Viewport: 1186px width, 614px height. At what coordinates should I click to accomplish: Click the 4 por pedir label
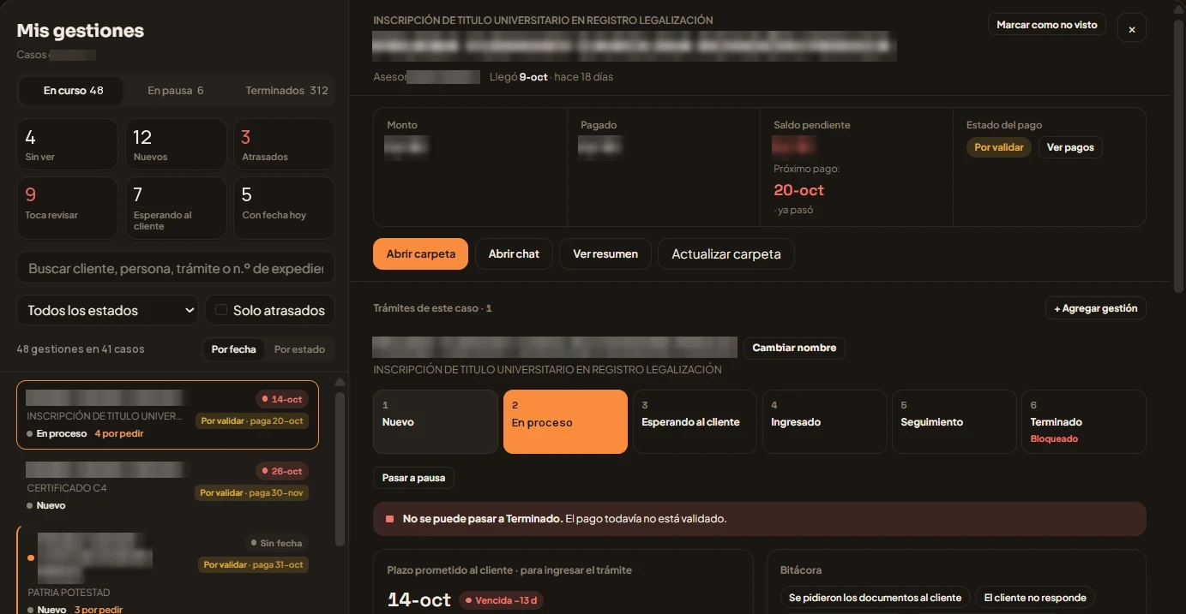point(119,433)
